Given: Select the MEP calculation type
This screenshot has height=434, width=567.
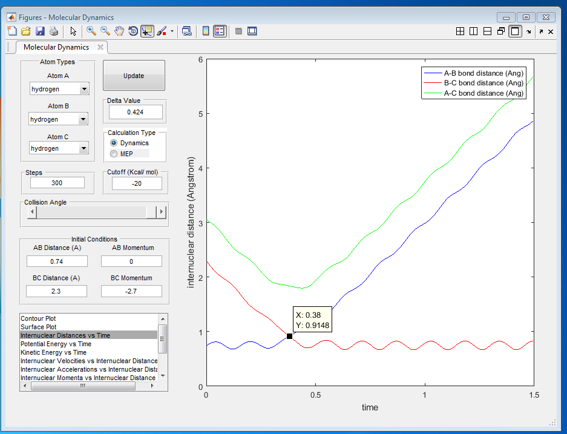Looking at the screenshot, I should [114, 154].
